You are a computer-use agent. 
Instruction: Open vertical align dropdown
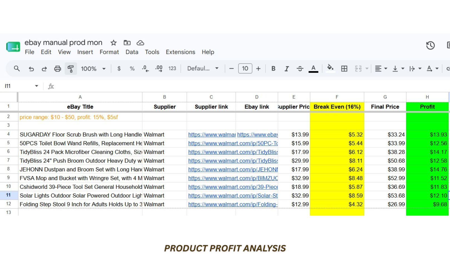point(398,69)
